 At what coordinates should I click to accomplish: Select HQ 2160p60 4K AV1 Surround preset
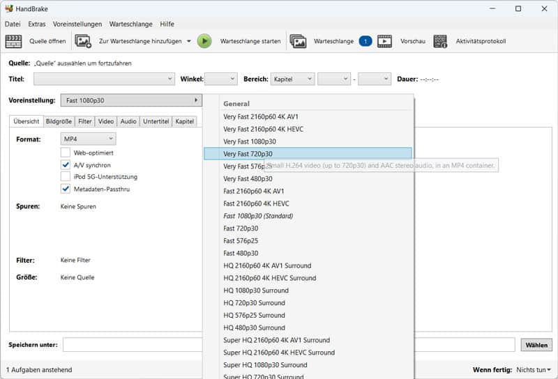pyautogui.click(x=308, y=265)
